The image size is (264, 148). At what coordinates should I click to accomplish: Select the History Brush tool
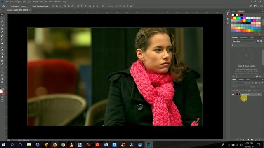(x=2, y=46)
